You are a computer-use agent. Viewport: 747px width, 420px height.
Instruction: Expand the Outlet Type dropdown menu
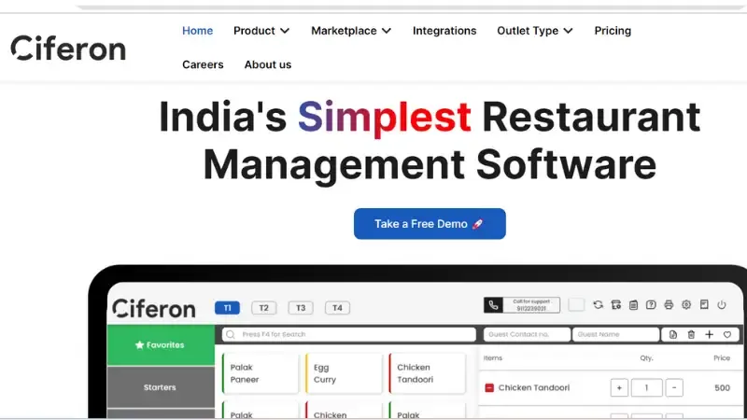click(x=535, y=31)
